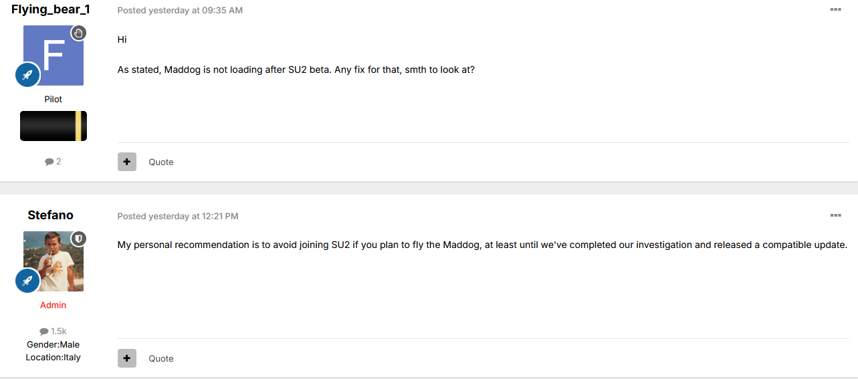
Task: Click Flying_bear_1's letter F avatar
Action: [53, 55]
